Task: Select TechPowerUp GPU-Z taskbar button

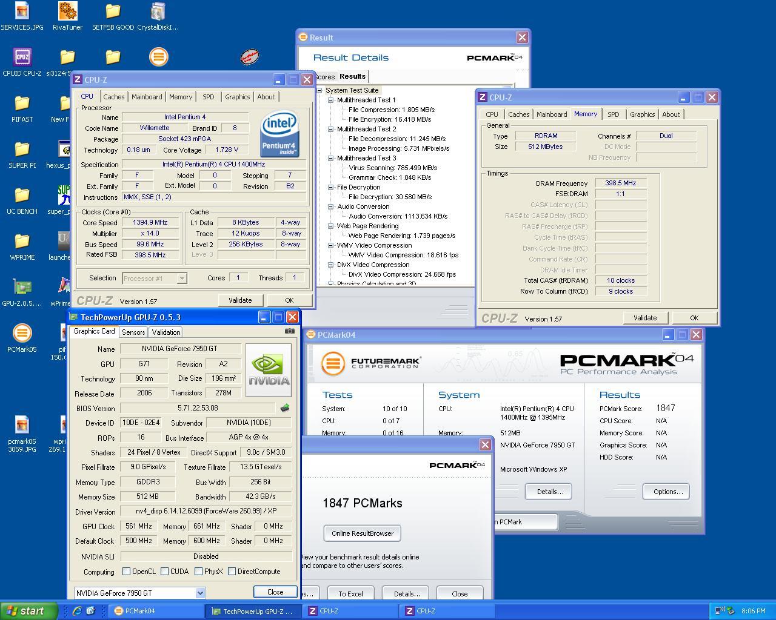Action: [x=252, y=611]
